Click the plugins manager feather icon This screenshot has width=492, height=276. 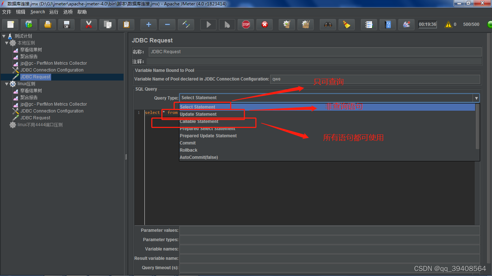(406, 24)
